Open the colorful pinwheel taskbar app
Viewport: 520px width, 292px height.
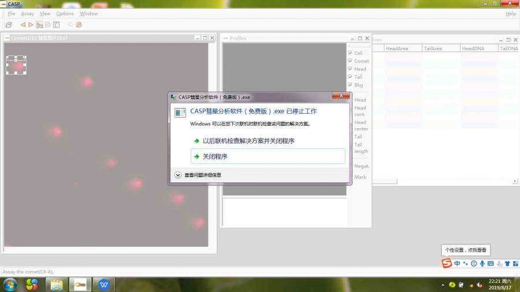click(x=32, y=284)
